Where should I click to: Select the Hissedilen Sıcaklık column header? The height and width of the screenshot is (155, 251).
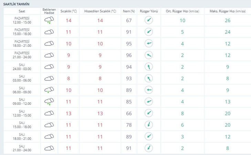click(x=100, y=11)
